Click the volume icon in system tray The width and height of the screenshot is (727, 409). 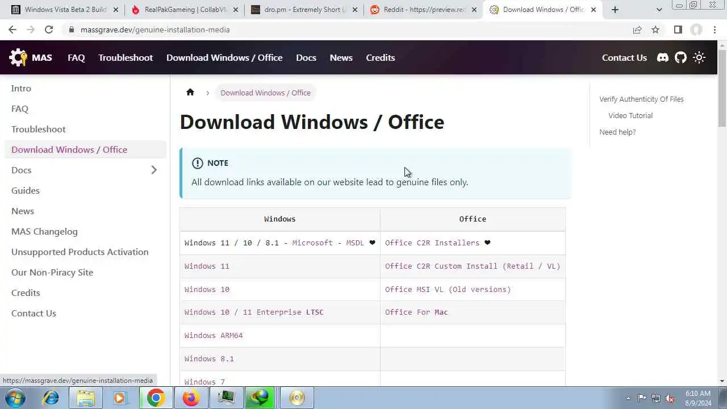pyautogui.click(x=670, y=398)
